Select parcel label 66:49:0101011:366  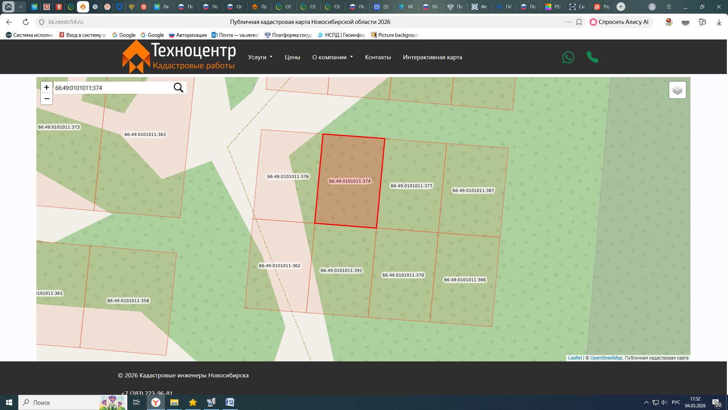[465, 280]
